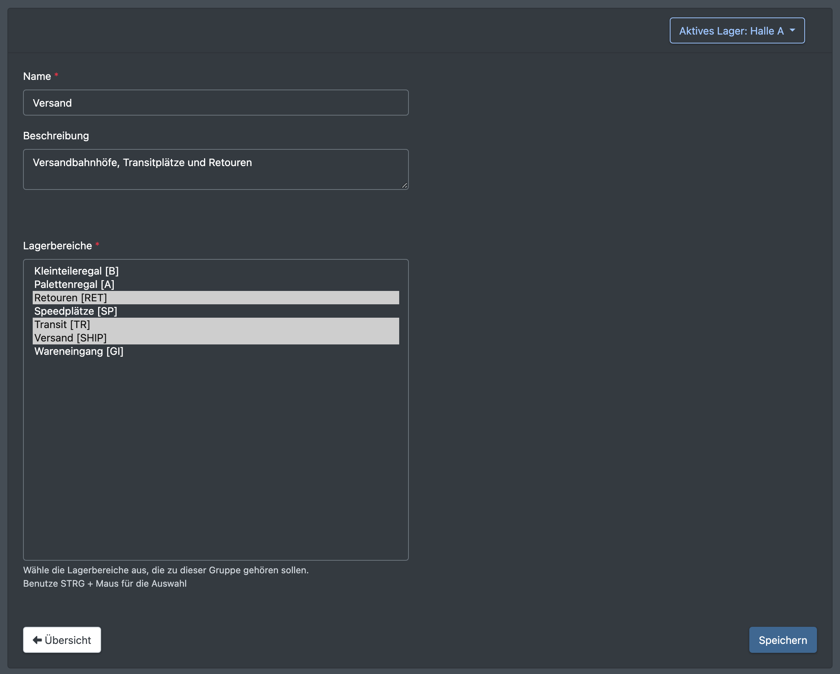Select Speedplätze [SP] list option
The height and width of the screenshot is (674, 840).
tap(216, 311)
